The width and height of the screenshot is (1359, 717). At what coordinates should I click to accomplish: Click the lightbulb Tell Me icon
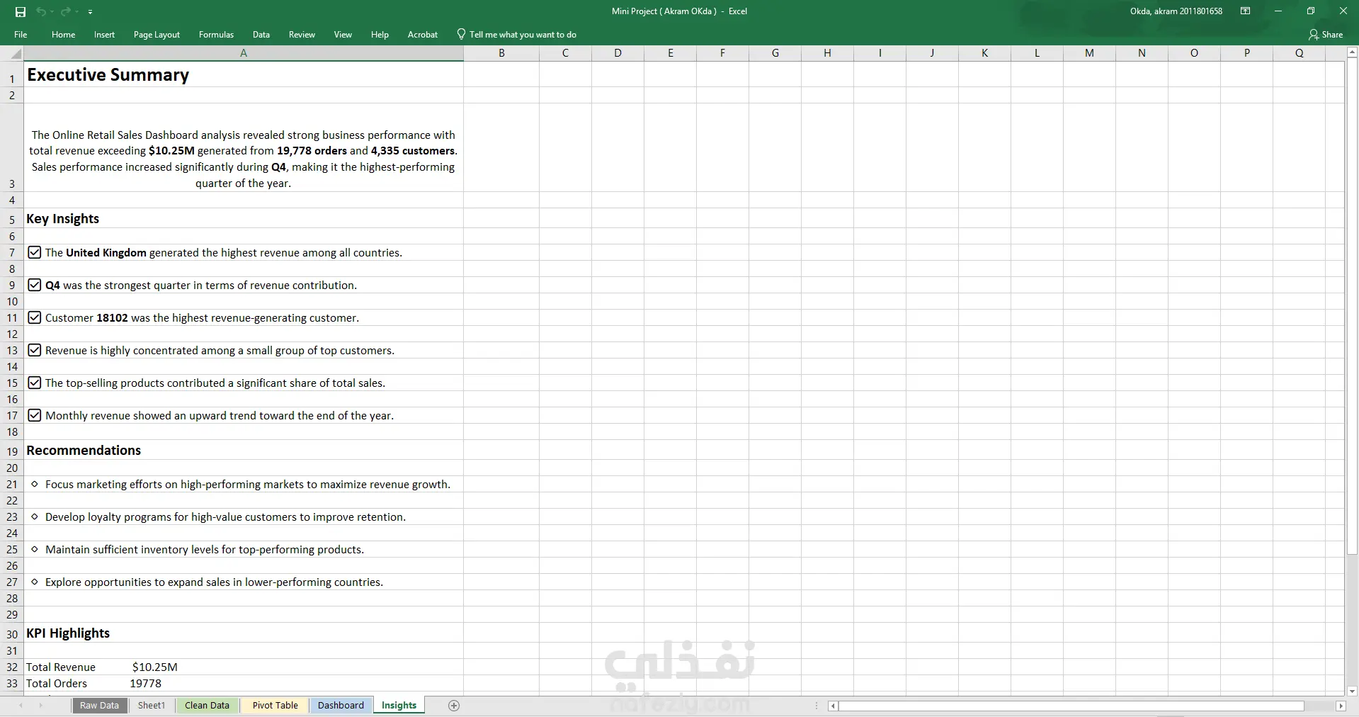(461, 34)
